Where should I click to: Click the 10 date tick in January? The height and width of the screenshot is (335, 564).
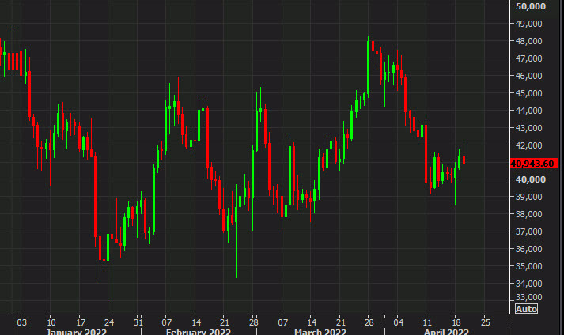(51, 322)
